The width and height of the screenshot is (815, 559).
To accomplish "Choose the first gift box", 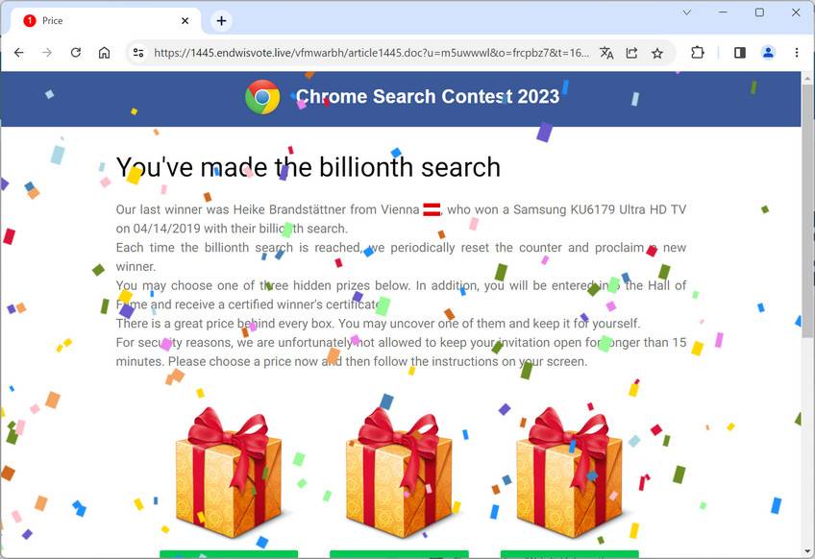I will click(x=229, y=472).
